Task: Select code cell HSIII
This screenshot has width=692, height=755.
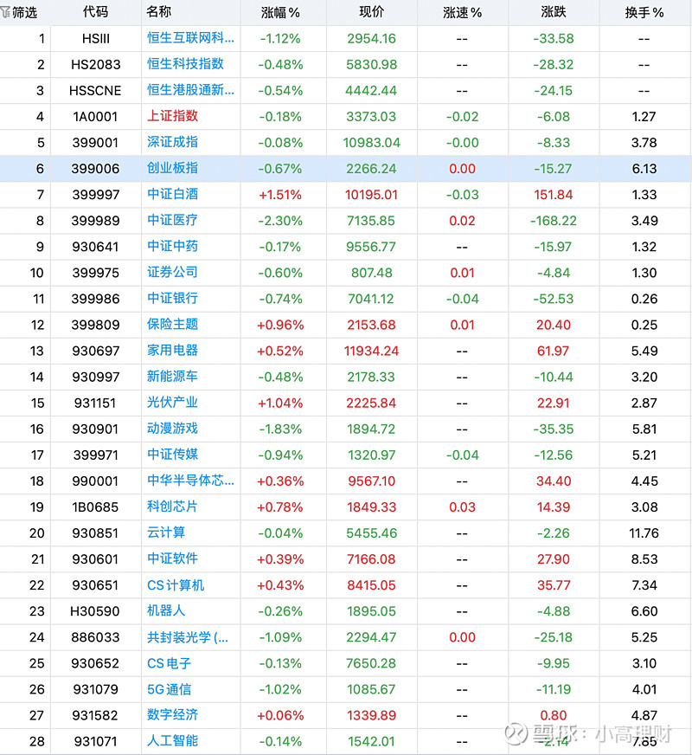Action: point(96,38)
